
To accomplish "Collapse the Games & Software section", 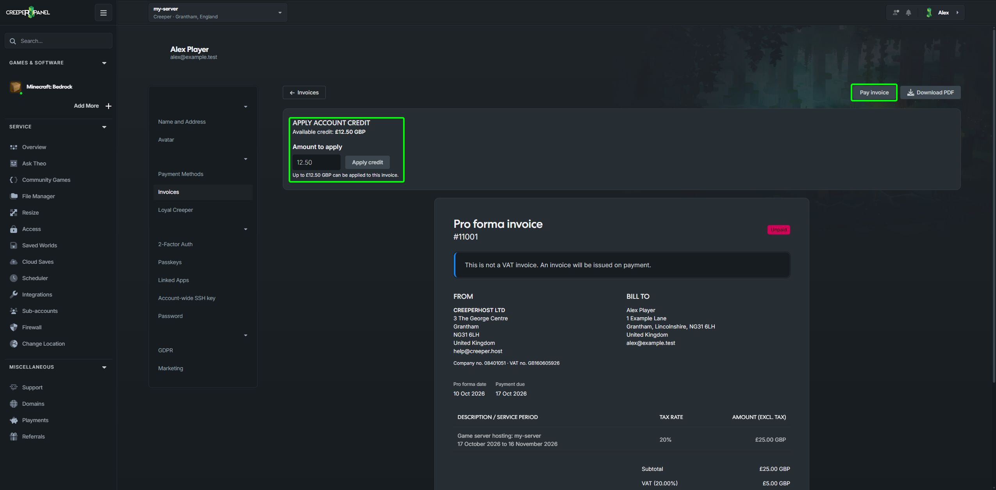I will 104,63.
